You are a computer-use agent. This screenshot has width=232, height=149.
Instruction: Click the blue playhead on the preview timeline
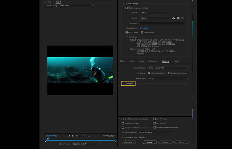[x=48, y=139]
